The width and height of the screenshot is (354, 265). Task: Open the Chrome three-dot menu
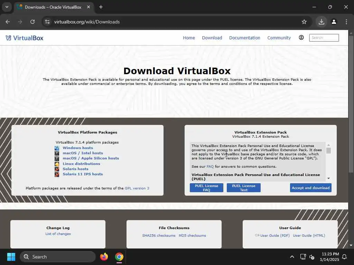click(x=346, y=22)
